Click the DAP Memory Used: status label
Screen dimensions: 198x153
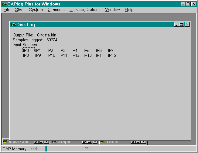coord(20,149)
